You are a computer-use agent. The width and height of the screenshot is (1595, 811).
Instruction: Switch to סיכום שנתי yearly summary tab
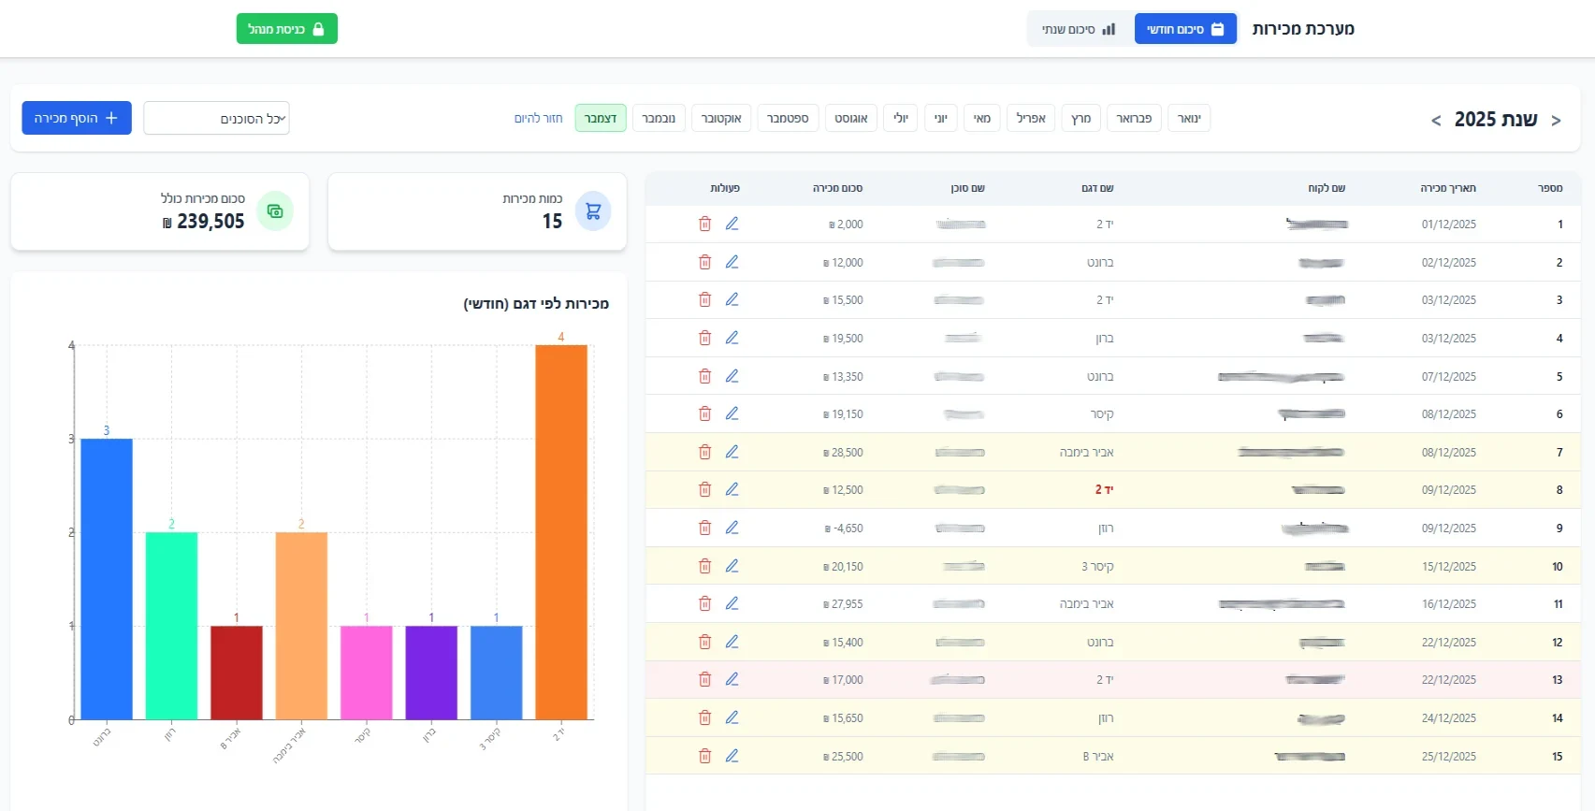pyautogui.click(x=1079, y=29)
